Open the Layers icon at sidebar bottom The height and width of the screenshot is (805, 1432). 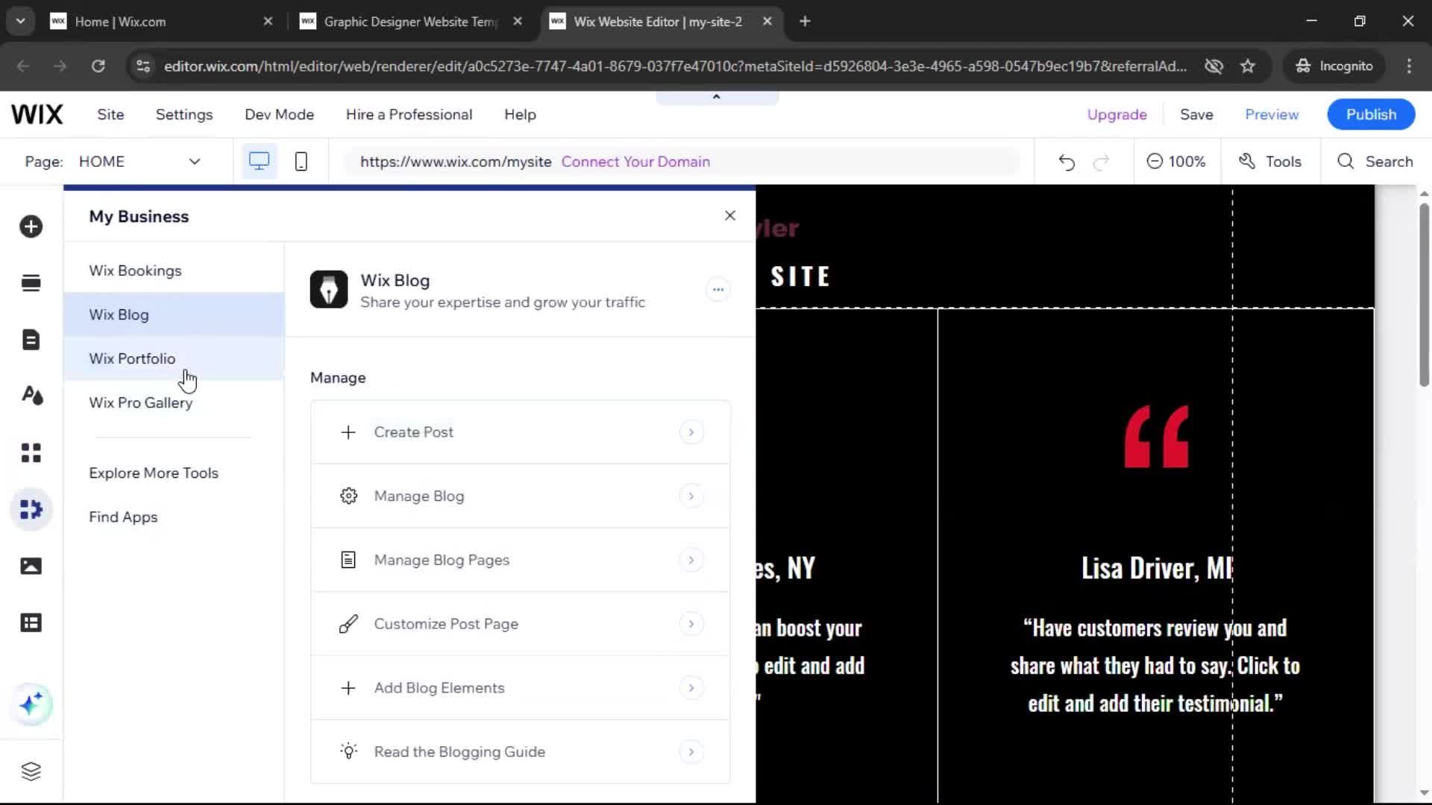tap(31, 771)
